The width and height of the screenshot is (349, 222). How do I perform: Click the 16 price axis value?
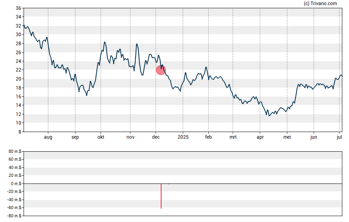tap(18, 97)
